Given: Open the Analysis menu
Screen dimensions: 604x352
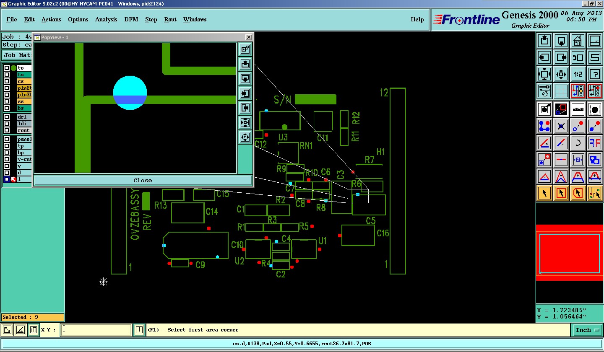Looking at the screenshot, I should (106, 19).
